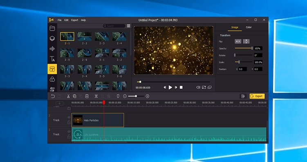The width and height of the screenshot is (307, 162).
Task: Hide track 1 using its eye icon
Action: 69,131
